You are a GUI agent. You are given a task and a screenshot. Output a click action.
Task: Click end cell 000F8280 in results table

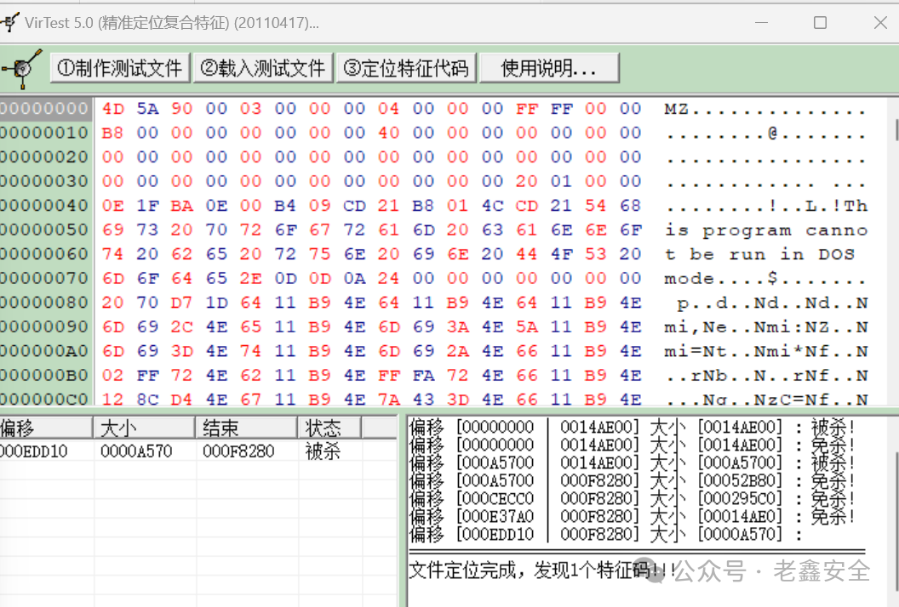(238, 451)
